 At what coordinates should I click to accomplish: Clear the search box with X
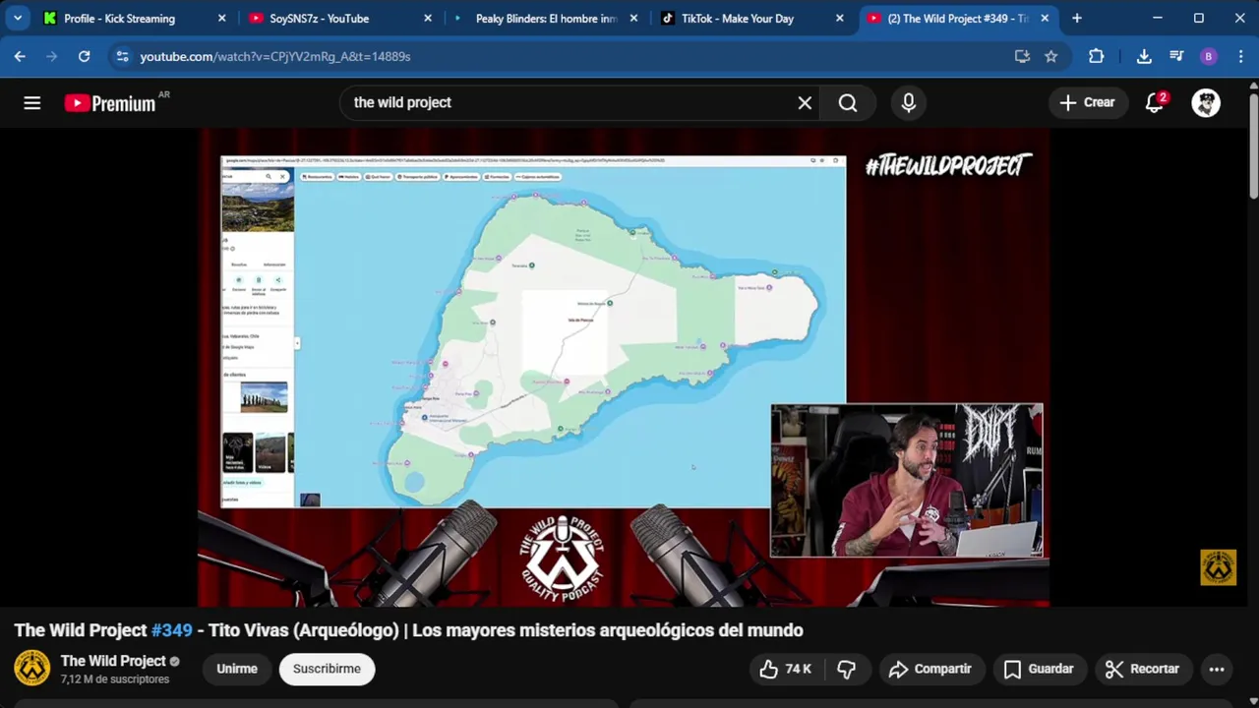(x=805, y=102)
